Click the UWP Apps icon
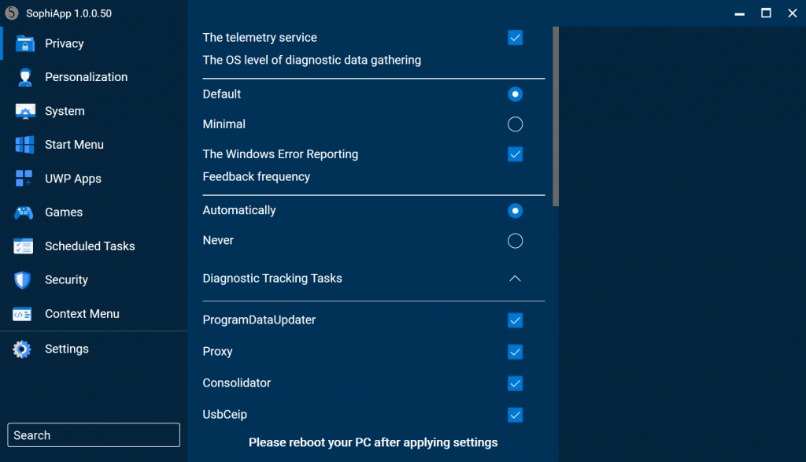Viewport: 806px width, 462px height. pos(24,179)
